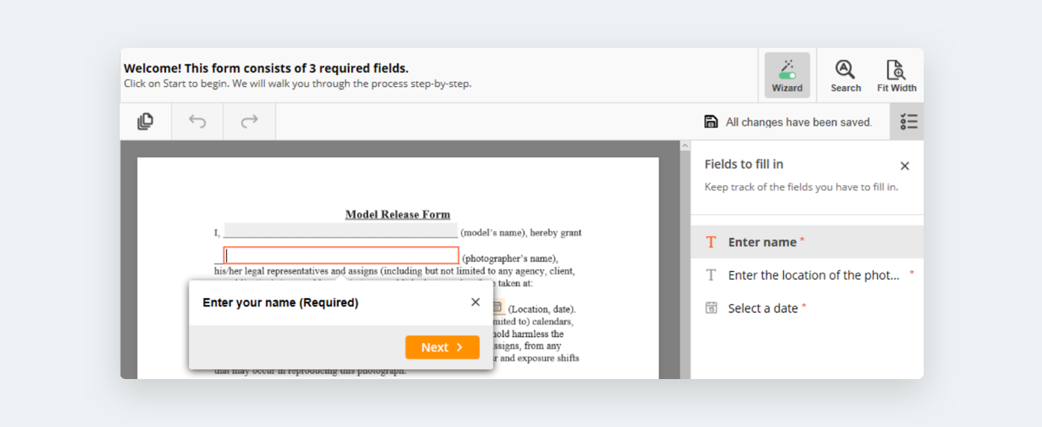Click the document scrollbar up arrow
This screenshot has width=1042, height=427.
685,146
